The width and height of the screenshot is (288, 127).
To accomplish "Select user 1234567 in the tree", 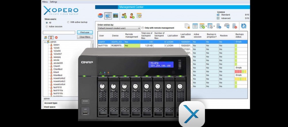I will tap(58, 54).
